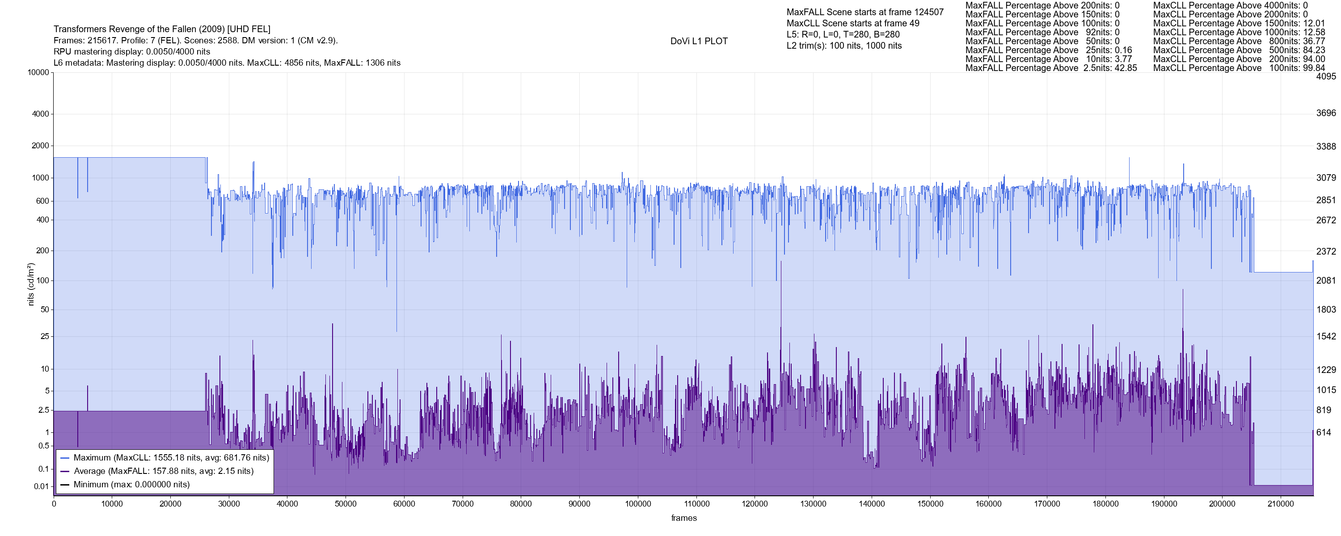
Task: Click 'MaxFALL Scene starts at frame 124507' text
Action: click(x=864, y=12)
